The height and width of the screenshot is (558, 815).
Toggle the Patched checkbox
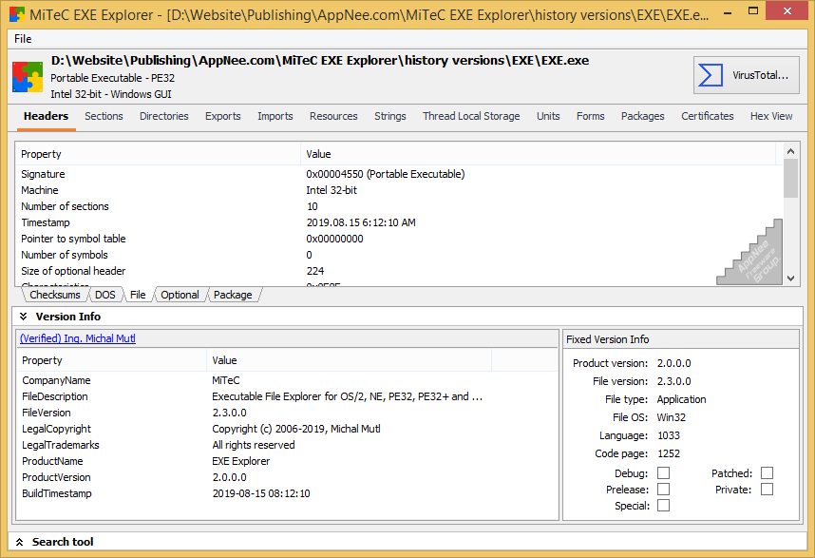tap(767, 473)
